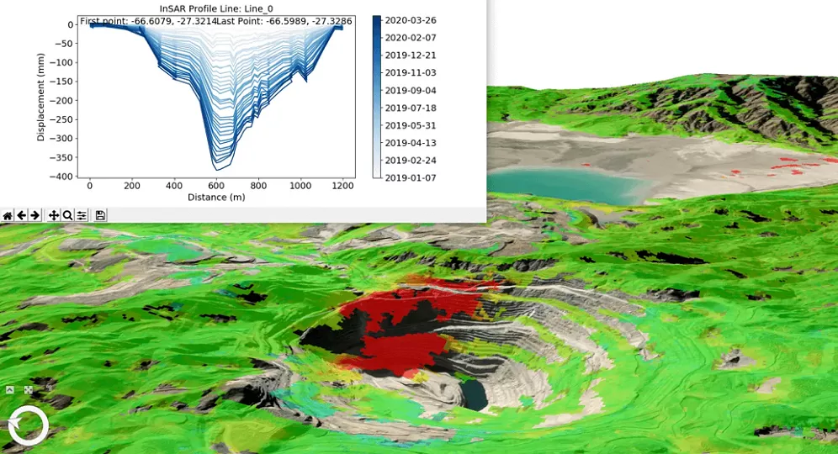This screenshot has width=838, height=454.
Task: Reset plot view with the Home icon
Action: 8,215
